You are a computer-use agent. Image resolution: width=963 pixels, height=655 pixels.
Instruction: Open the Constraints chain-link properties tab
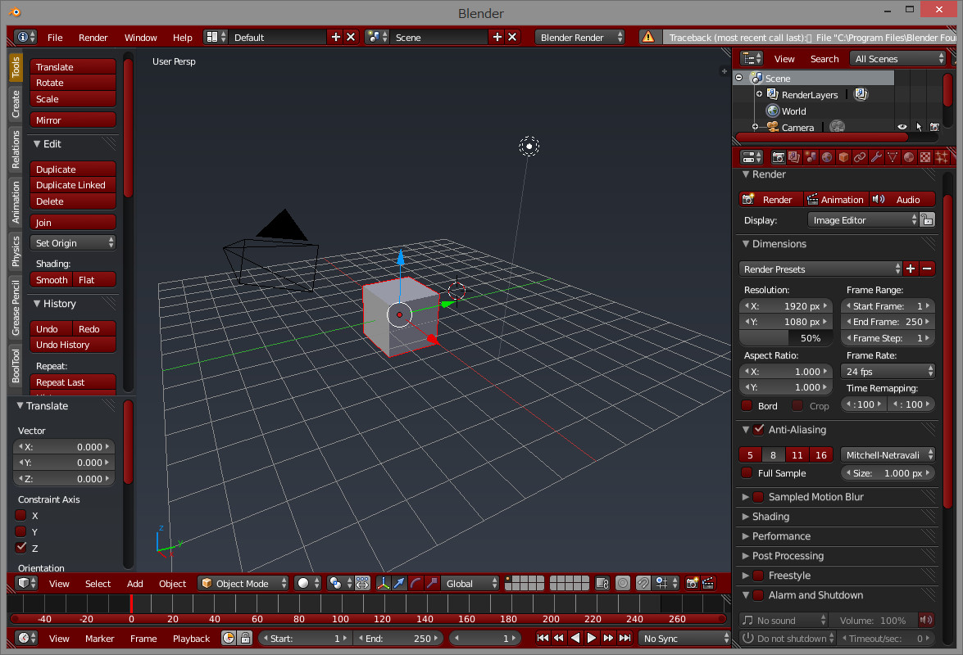[860, 158]
